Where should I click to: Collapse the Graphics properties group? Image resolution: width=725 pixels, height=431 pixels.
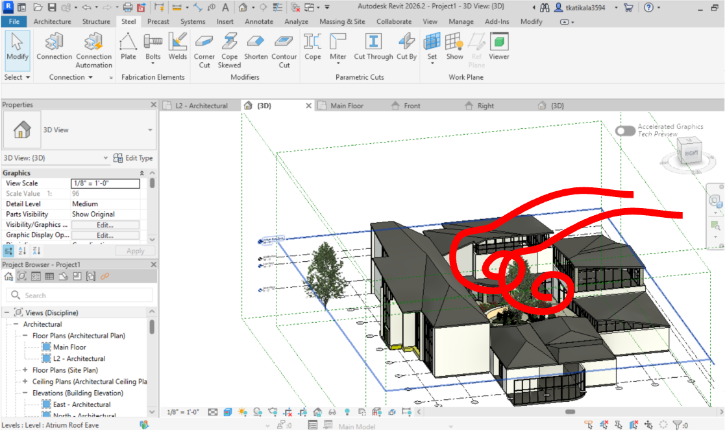pyautogui.click(x=142, y=173)
